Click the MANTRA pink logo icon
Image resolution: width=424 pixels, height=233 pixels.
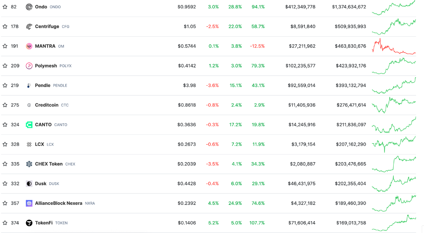(x=29, y=46)
